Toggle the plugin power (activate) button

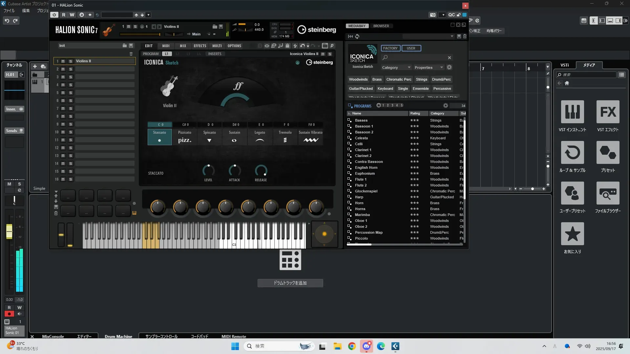click(x=54, y=15)
